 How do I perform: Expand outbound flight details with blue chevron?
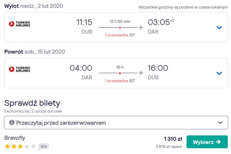(219, 28)
